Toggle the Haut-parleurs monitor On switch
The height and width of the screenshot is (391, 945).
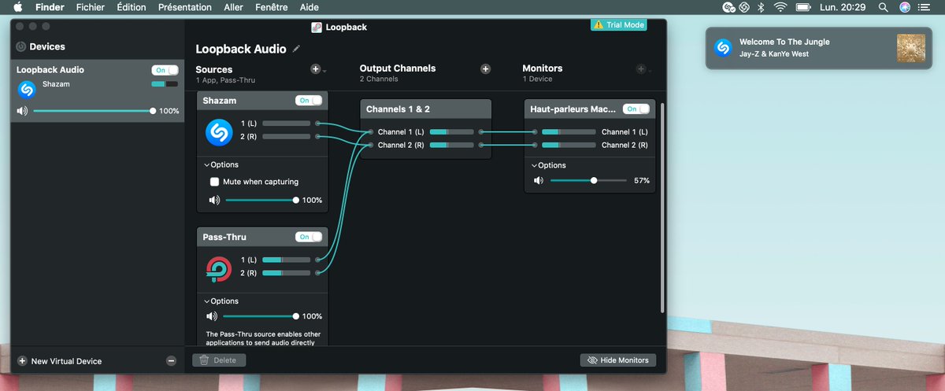[636, 109]
